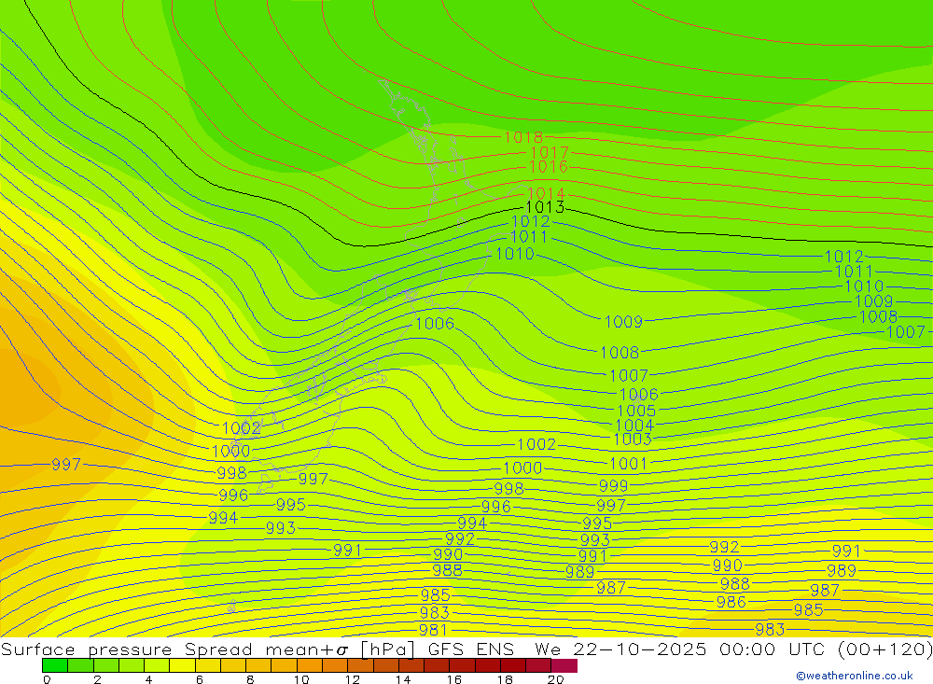This screenshot has width=933, height=684.
Task: Select the 986 contour label
Action: 731,602
